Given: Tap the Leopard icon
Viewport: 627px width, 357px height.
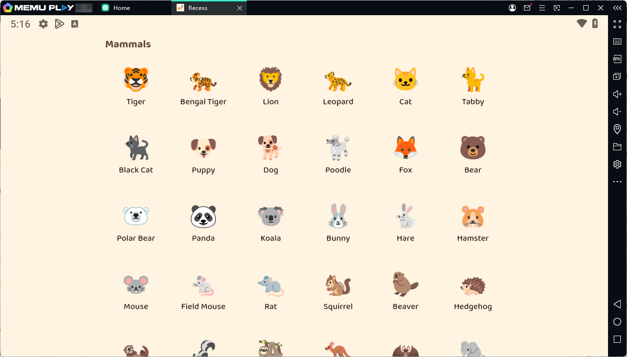Looking at the screenshot, I should (338, 81).
